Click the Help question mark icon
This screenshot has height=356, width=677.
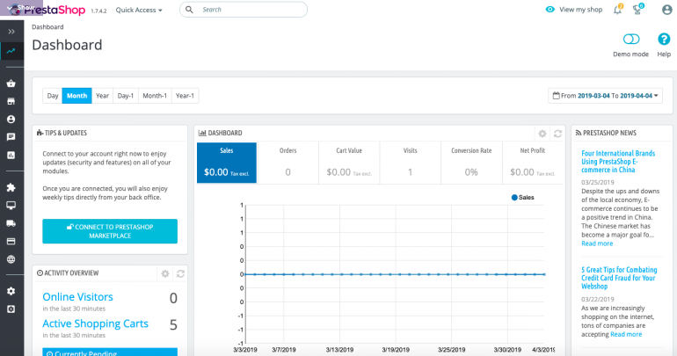[x=664, y=40]
